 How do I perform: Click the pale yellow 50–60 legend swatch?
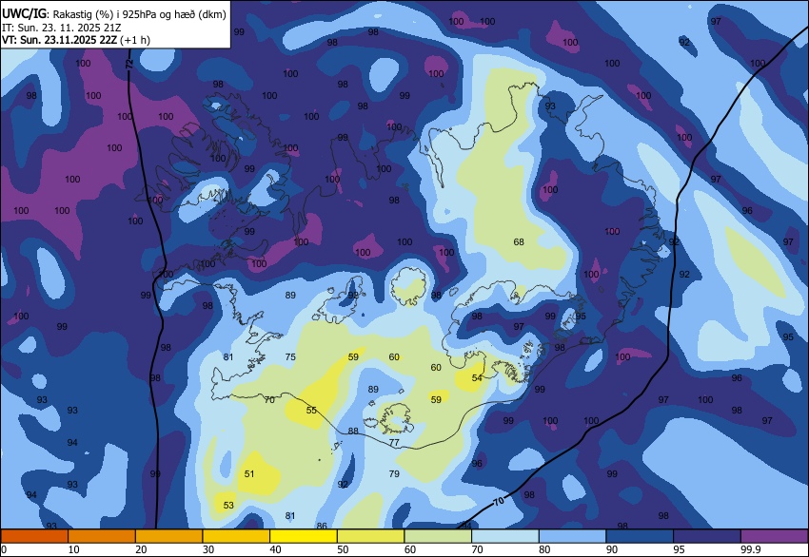coord(370,536)
